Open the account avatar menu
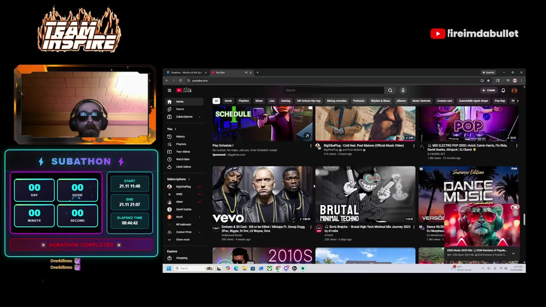 pyautogui.click(x=514, y=90)
